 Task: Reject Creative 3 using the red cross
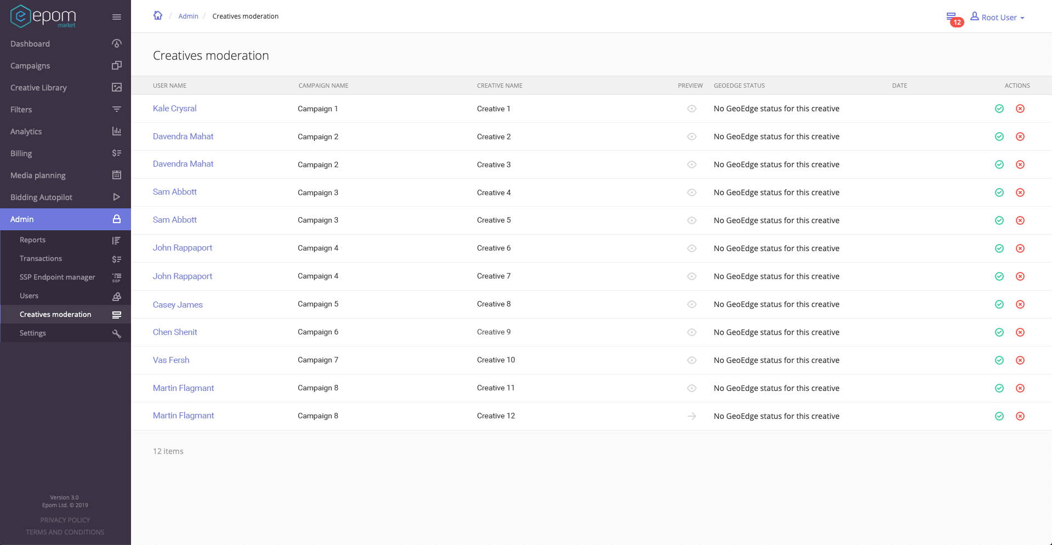click(x=1020, y=164)
